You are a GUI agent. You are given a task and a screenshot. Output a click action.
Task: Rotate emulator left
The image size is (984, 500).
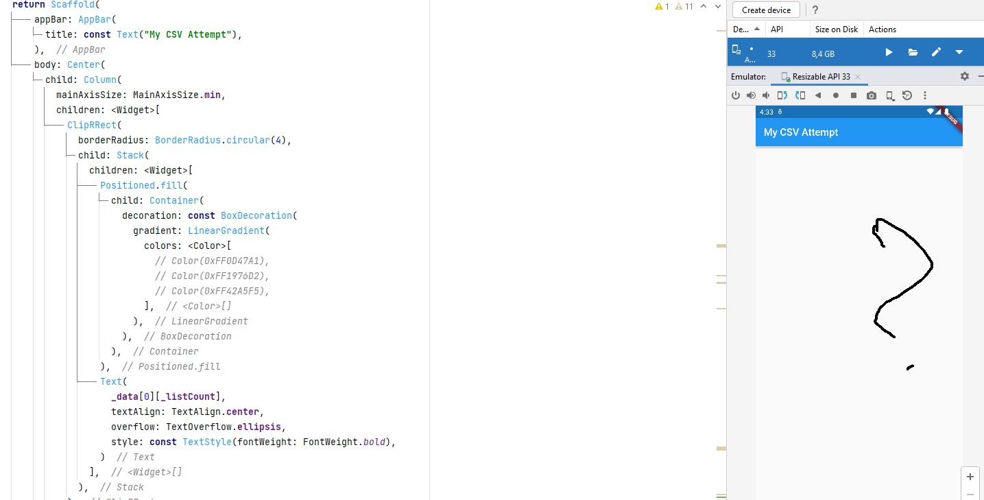782,95
